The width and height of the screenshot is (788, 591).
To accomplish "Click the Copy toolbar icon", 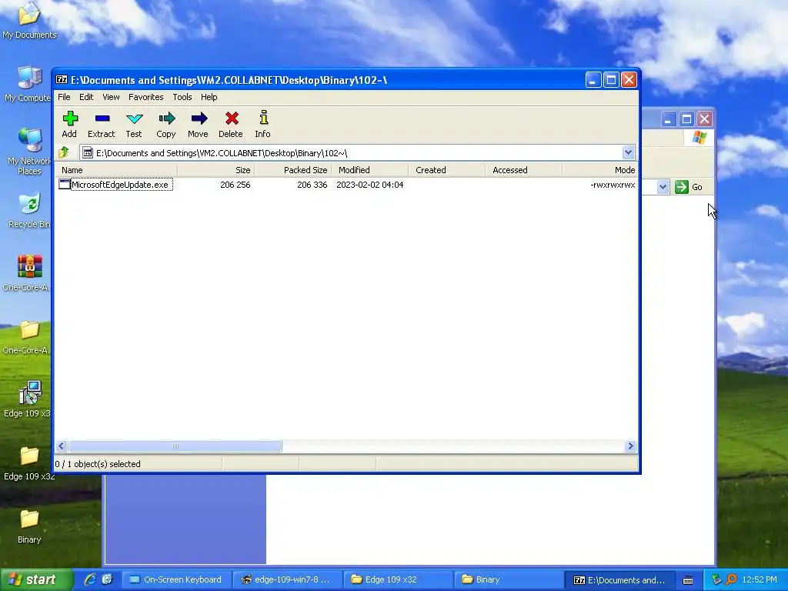I will pos(166,119).
